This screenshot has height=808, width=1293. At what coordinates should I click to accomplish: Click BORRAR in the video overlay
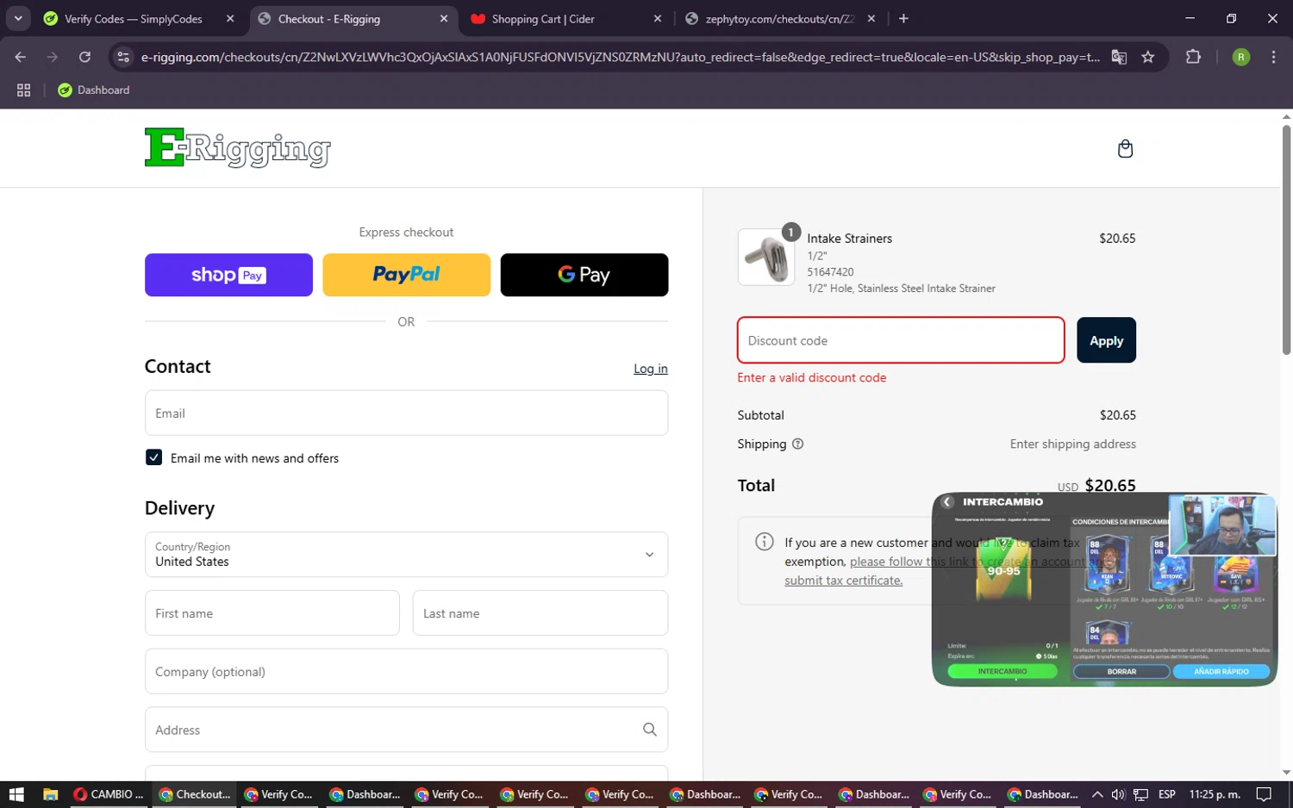click(1121, 671)
